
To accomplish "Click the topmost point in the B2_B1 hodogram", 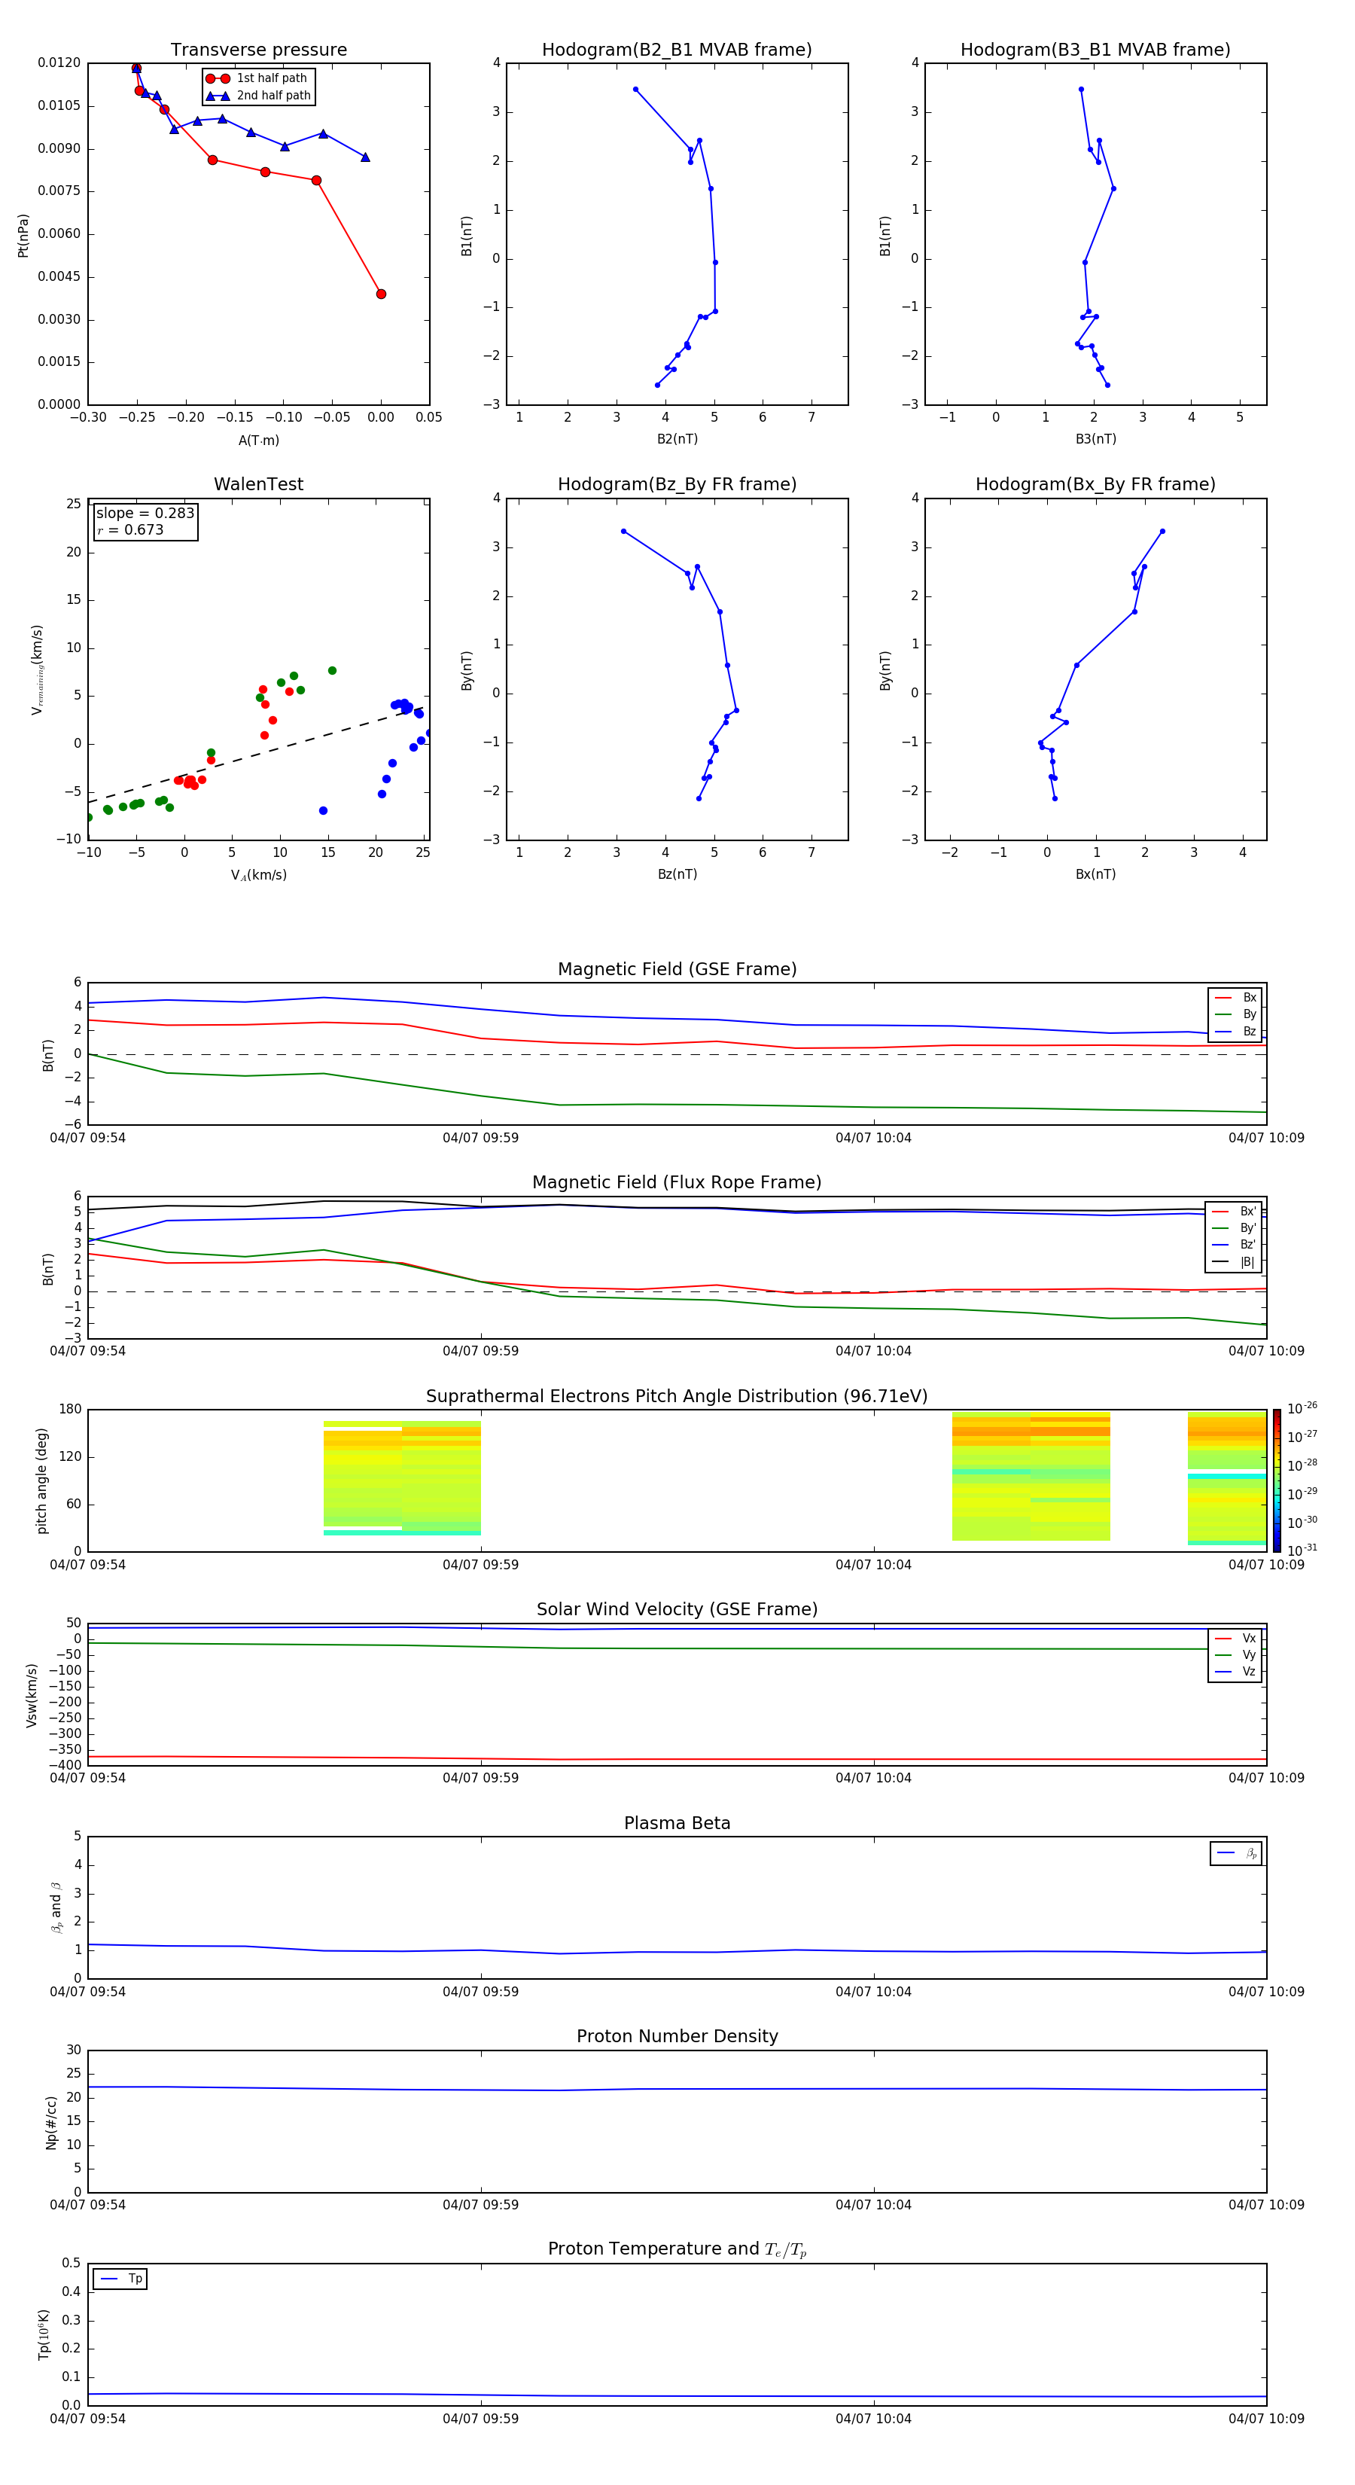I will (635, 90).
